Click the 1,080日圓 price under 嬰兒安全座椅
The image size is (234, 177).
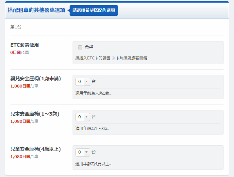[20, 86]
